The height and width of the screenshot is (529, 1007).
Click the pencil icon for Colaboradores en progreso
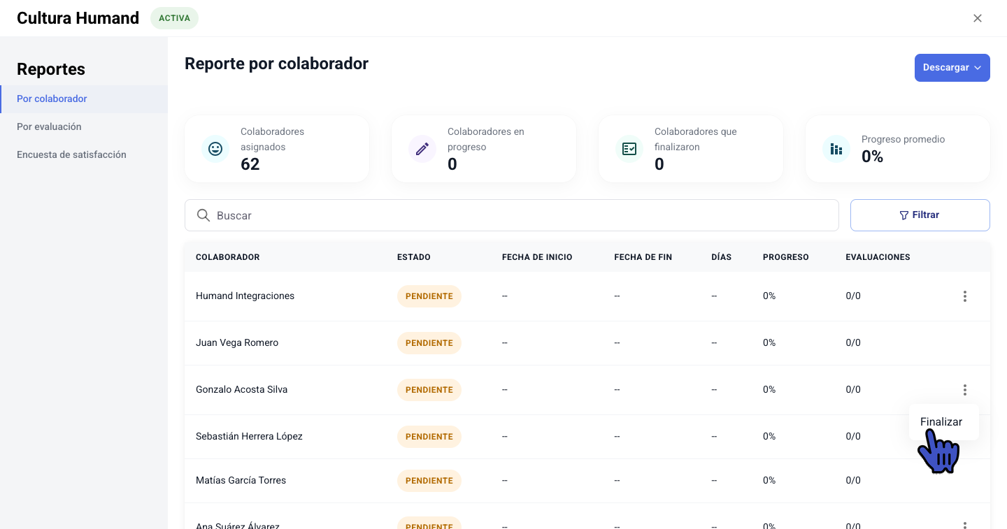point(422,149)
